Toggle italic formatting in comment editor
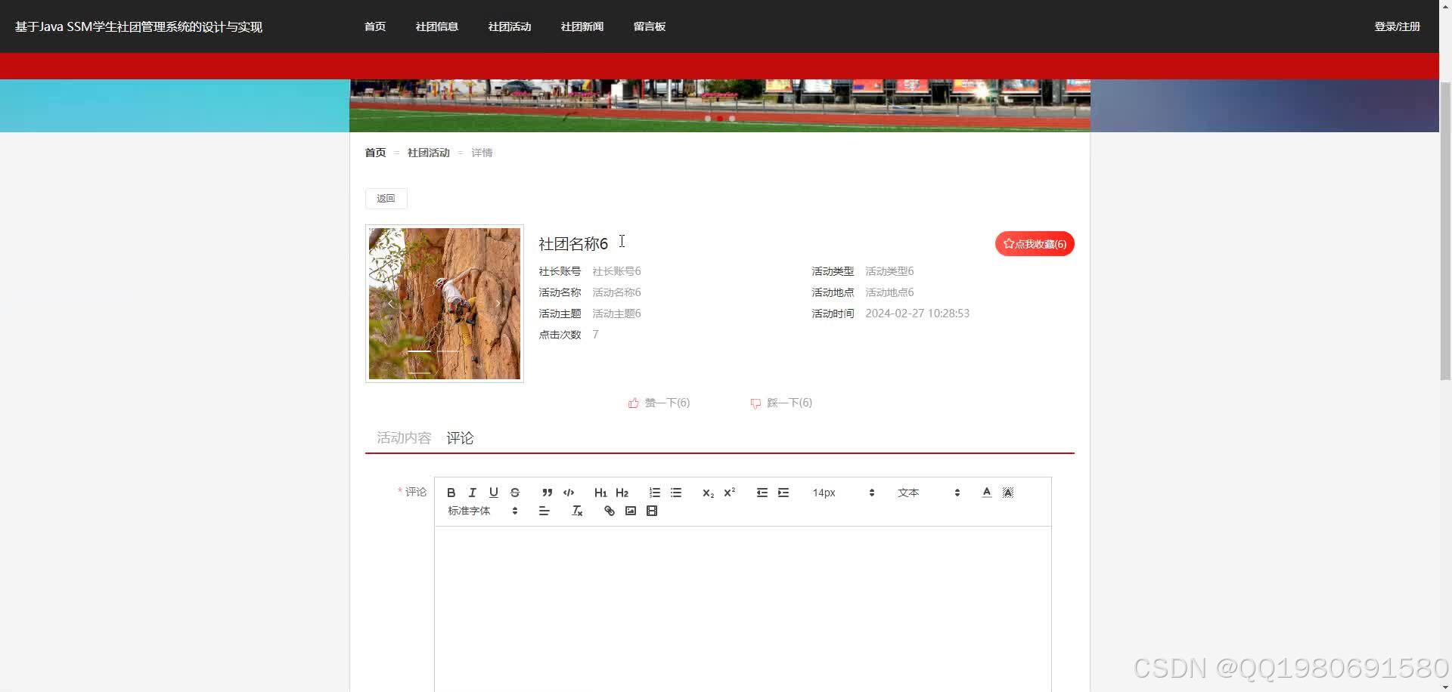 [472, 493]
